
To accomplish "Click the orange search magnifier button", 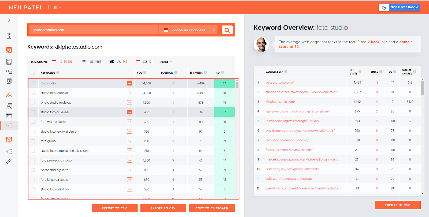I will (227, 30).
